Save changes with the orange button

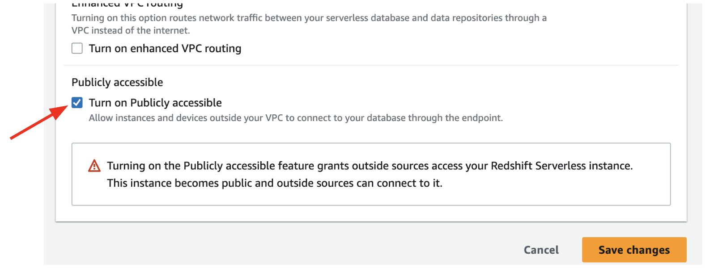(x=634, y=250)
